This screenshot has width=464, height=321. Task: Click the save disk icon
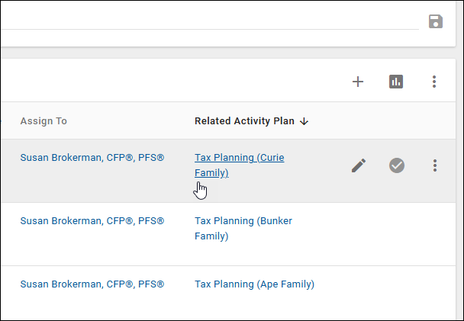[x=436, y=21]
